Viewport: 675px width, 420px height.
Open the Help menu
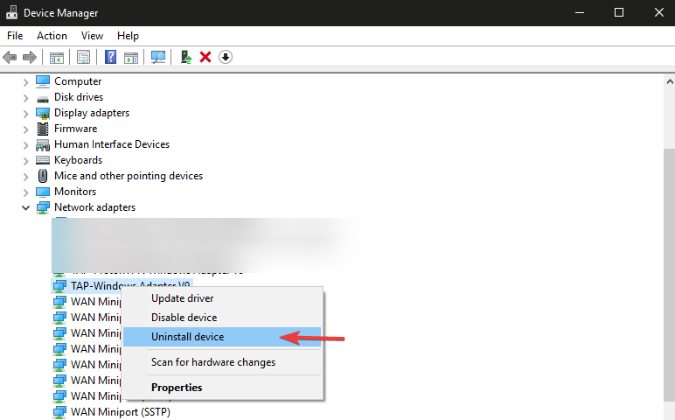click(x=128, y=36)
